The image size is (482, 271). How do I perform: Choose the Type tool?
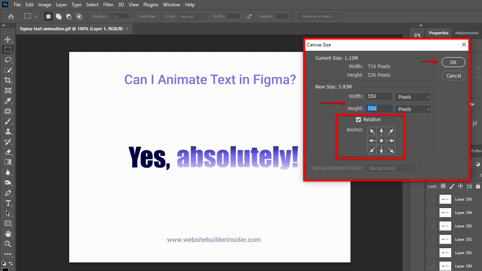click(x=8, y=203)
